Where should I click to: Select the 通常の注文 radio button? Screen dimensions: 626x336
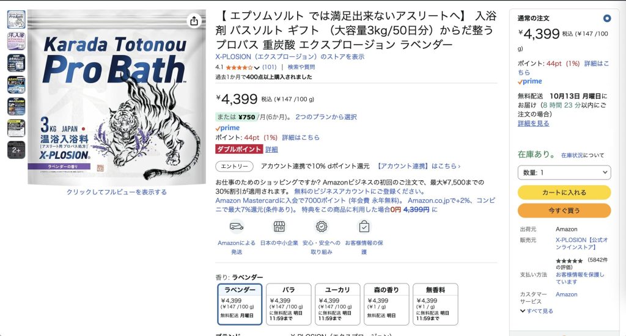pyautogui.click(x=607, y=18)
